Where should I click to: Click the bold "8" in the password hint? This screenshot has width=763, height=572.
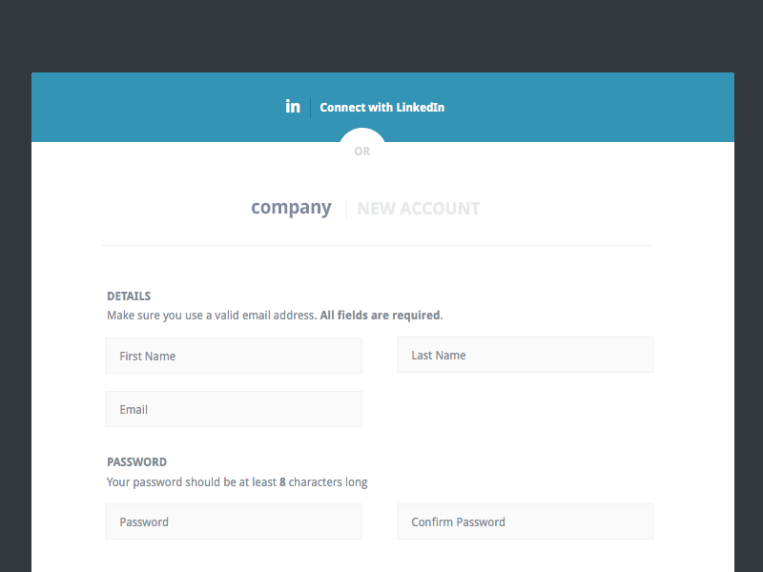pyautogui.click(x=281, y=481)
